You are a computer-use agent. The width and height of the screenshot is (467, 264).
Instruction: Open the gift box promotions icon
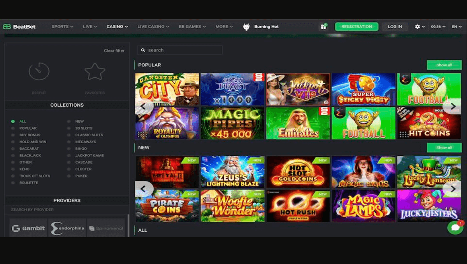[323, 26]
